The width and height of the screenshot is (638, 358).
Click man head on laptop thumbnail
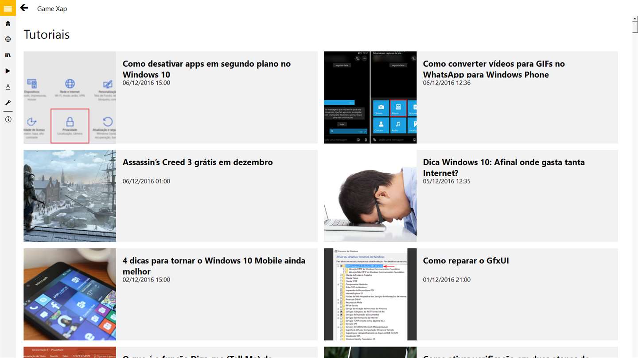pos(370,196)
